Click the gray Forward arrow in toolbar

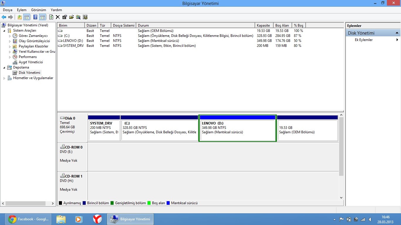pyautogui.click(x=11, y=17)
